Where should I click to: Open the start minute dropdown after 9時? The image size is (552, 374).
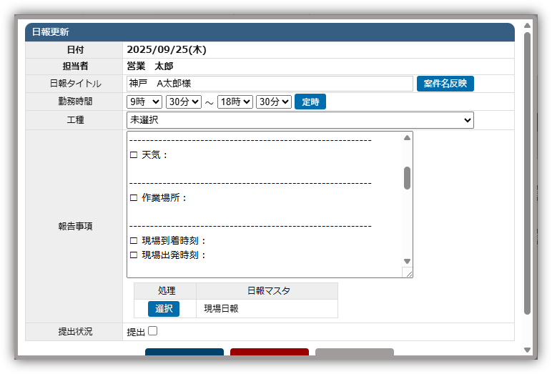(183, 102)
